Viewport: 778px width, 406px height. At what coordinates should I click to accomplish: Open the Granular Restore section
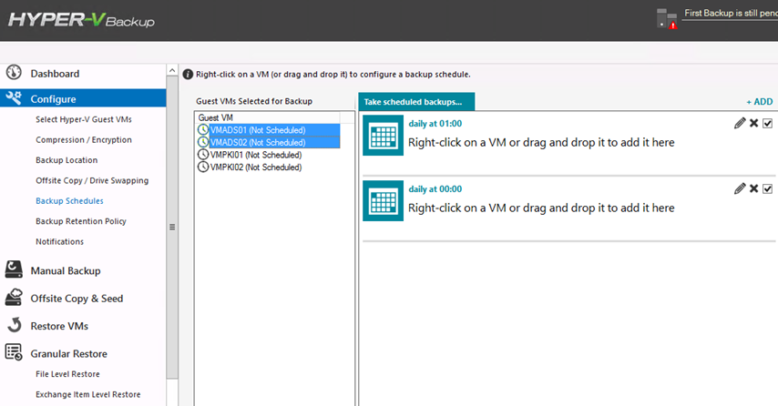[68, 353]
